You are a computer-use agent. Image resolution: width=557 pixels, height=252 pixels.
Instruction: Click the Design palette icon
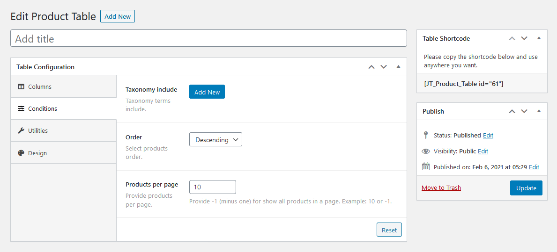(x=21, y=153)
